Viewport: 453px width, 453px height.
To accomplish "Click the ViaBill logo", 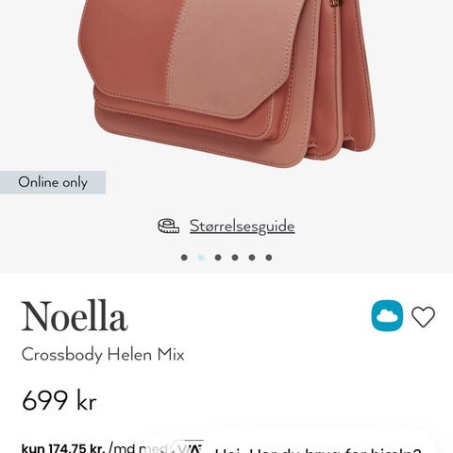I will 188,447.
